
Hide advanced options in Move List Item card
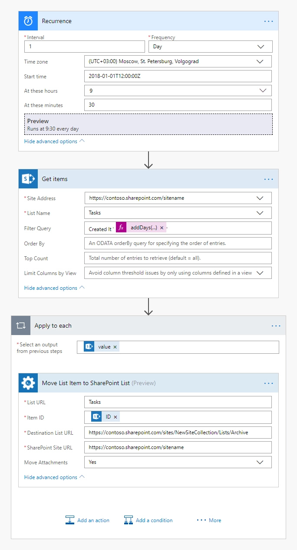(x=54, y=477)
